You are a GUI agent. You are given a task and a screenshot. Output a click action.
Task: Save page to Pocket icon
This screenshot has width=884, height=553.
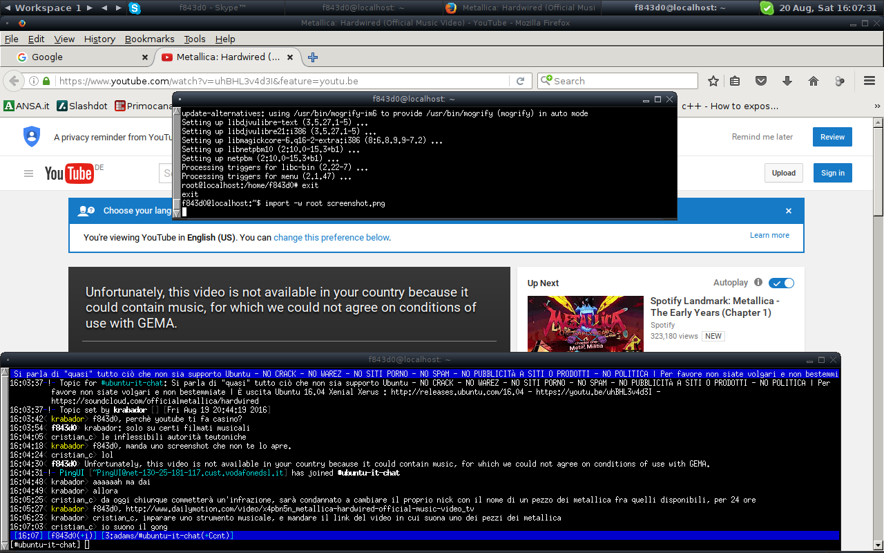click(x=761, y=81)
